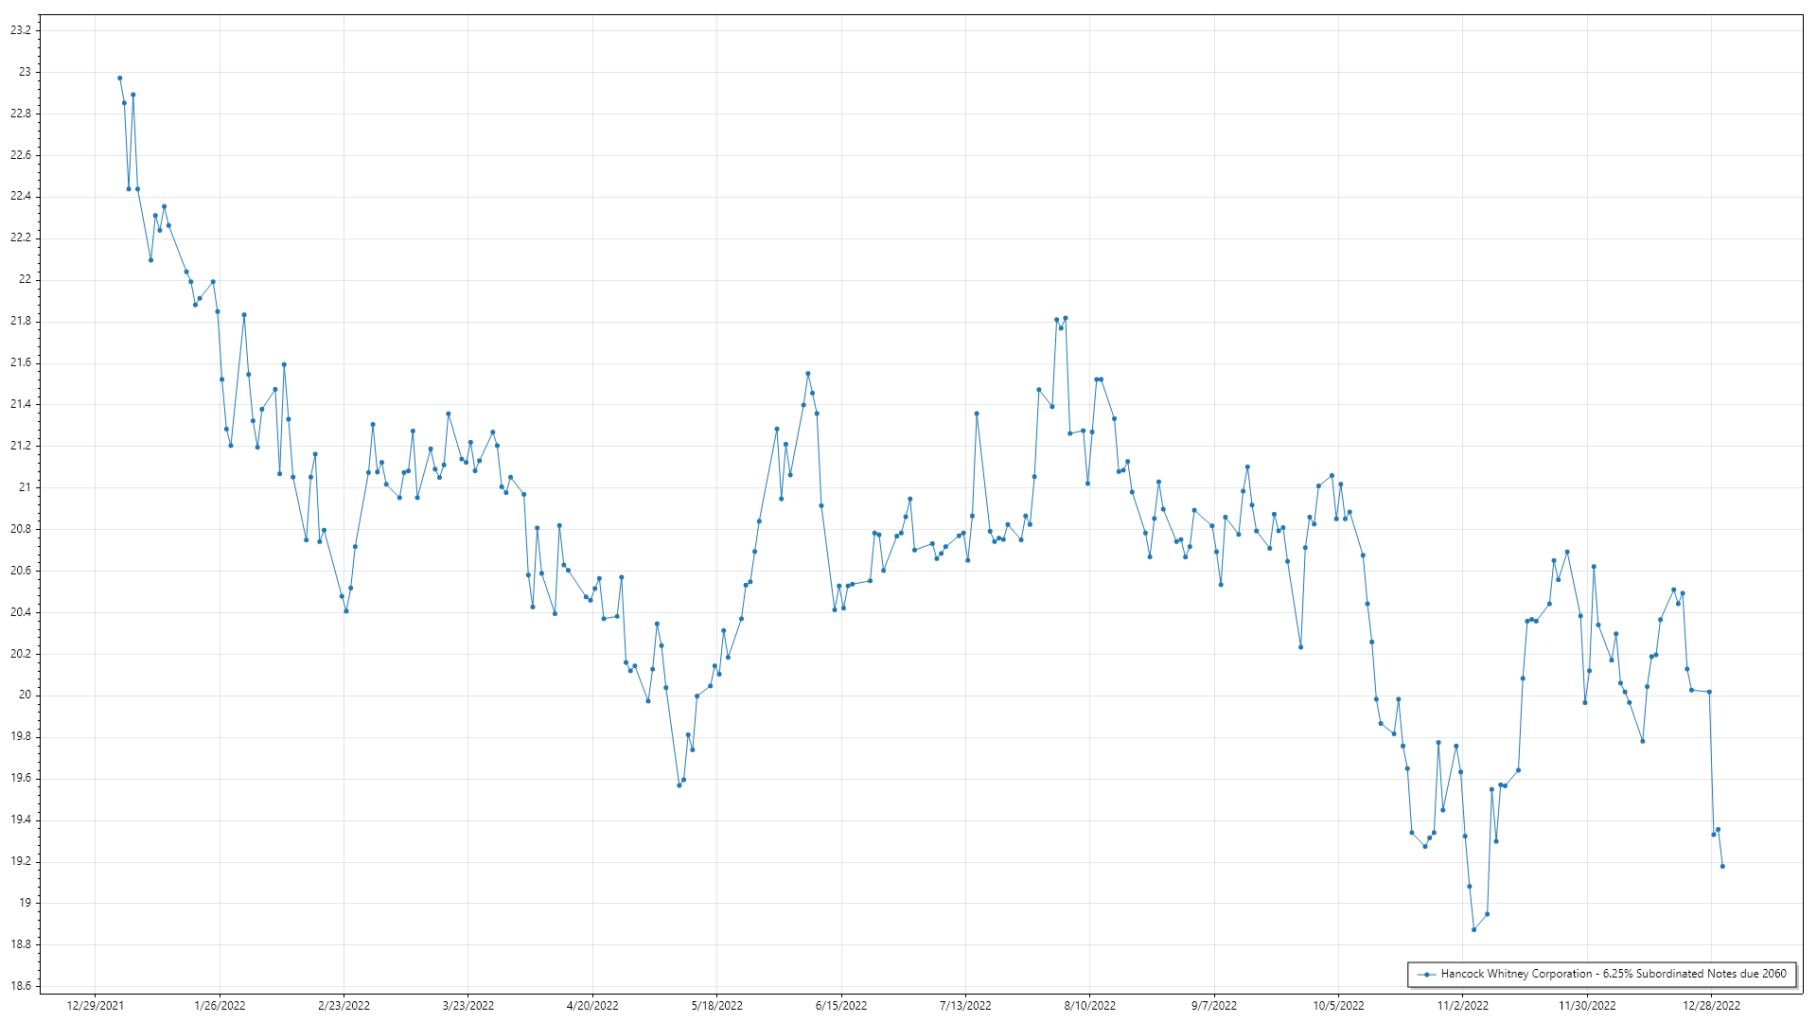Select the 5/18/2022 x-axis date label
Image resolution: width=1817 pixels, height=1022 pixels.
[x=716, y=1006]
